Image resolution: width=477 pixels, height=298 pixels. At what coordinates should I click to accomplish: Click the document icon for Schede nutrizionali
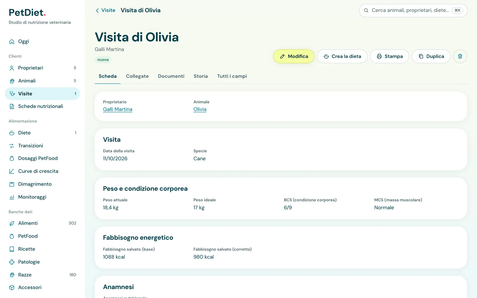(x=12, y=106)
